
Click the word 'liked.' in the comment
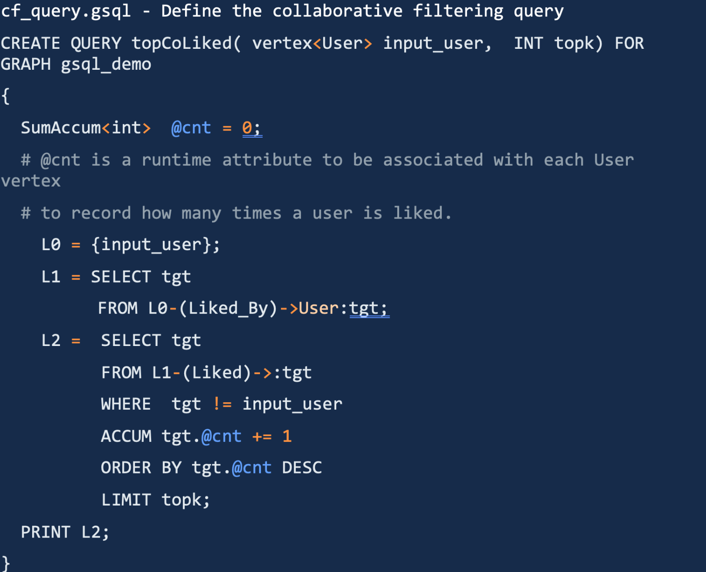[x=422, y=213]
